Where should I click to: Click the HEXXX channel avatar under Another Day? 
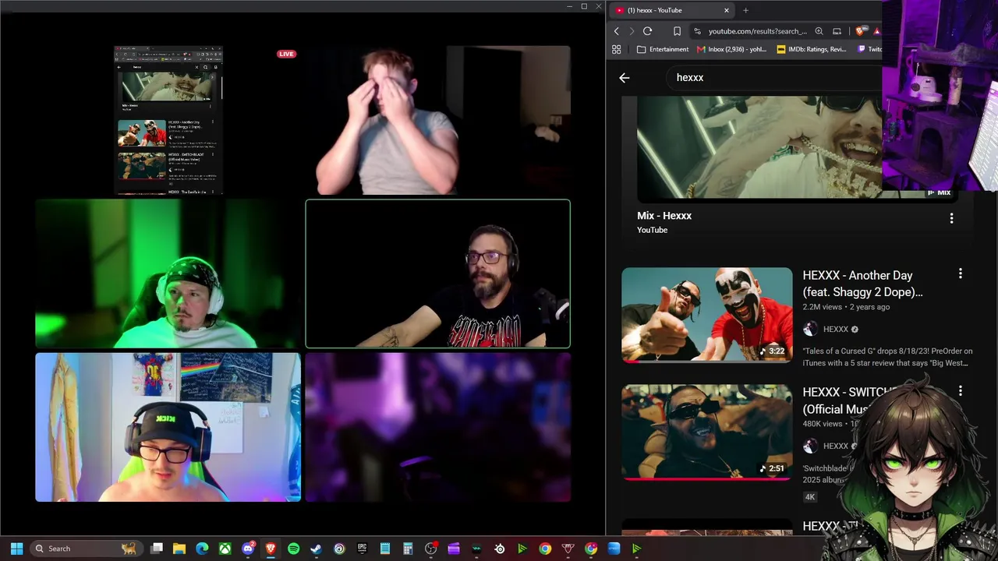810,329
